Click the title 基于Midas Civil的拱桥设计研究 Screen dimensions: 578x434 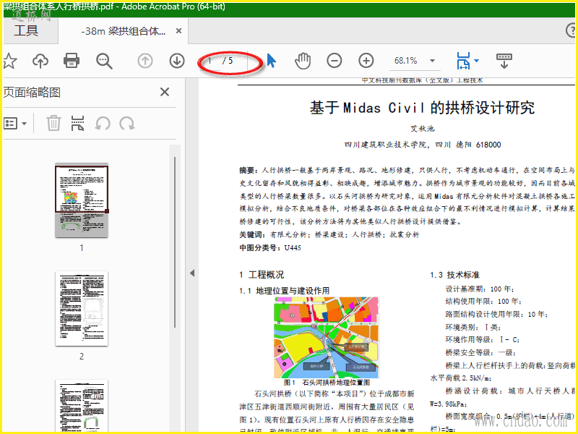422,108
